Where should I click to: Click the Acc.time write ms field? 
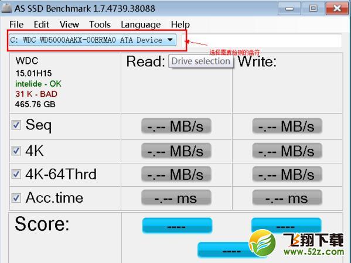click(x=287, y=197)
